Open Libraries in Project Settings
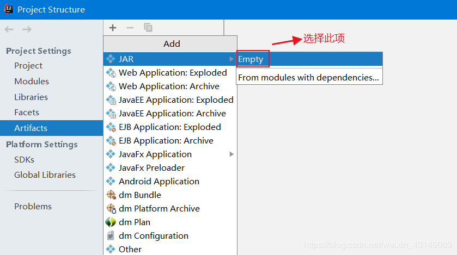The width and height of the screenshot is (457, 255). pos(31,97)
